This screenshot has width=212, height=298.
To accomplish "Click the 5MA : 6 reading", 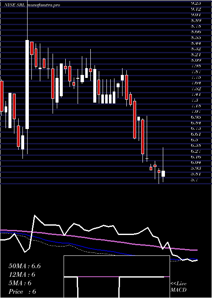I will pos(20,283).
